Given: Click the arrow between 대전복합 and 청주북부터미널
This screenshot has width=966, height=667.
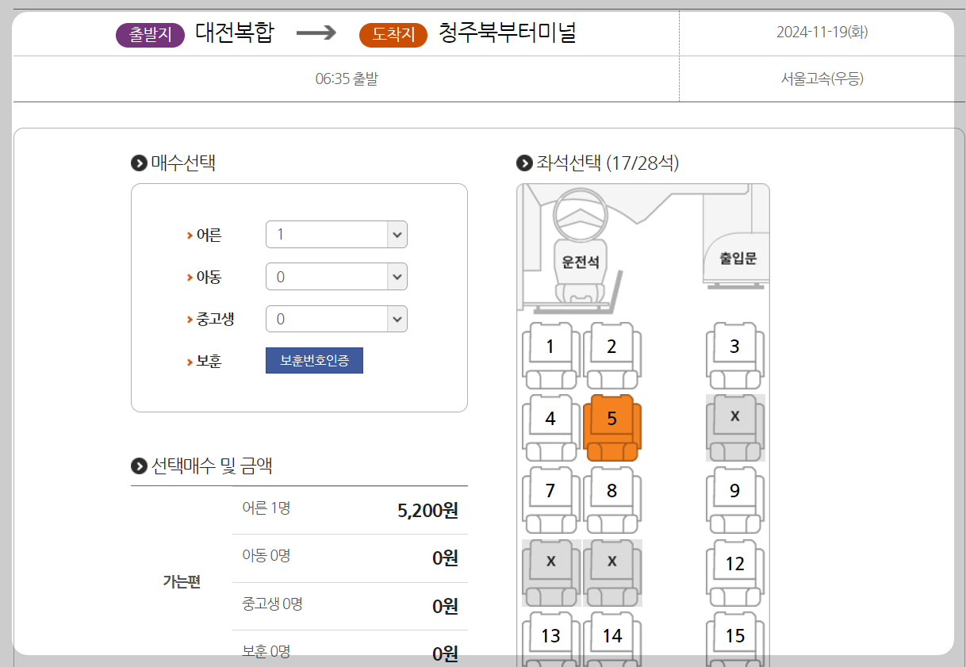Looking at the screenshot, I should pyautogui.click(x=316, y=34).
